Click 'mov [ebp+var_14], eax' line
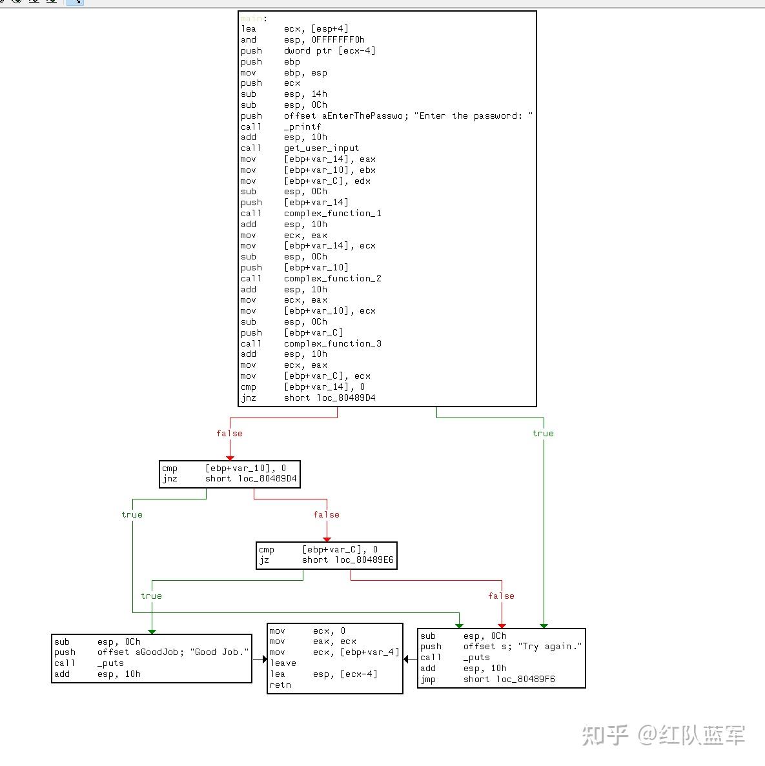The image size is (765, 766). coord(308,159)
